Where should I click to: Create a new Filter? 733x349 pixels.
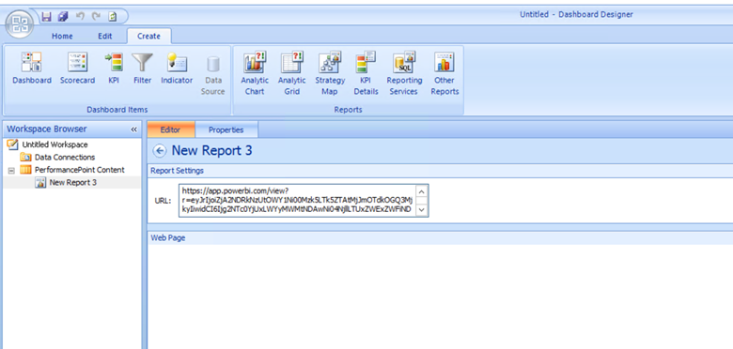142,68
